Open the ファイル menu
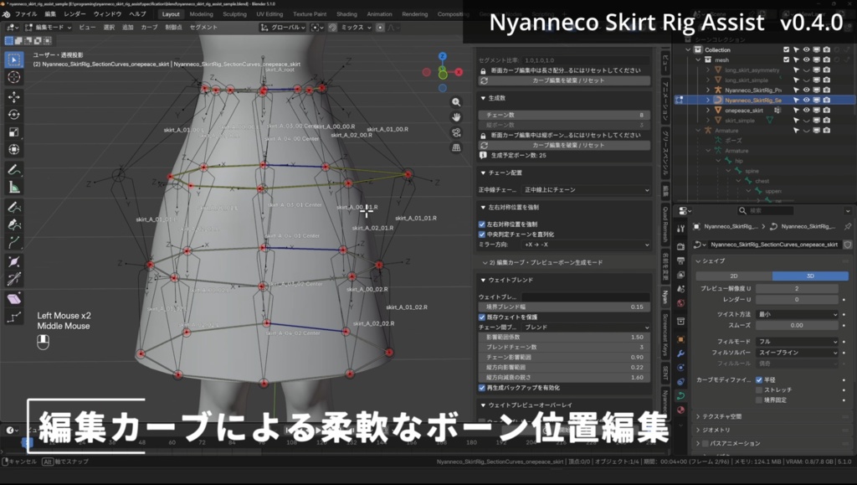857x485 pixels. pyautogui.click(x=26, y=14)
